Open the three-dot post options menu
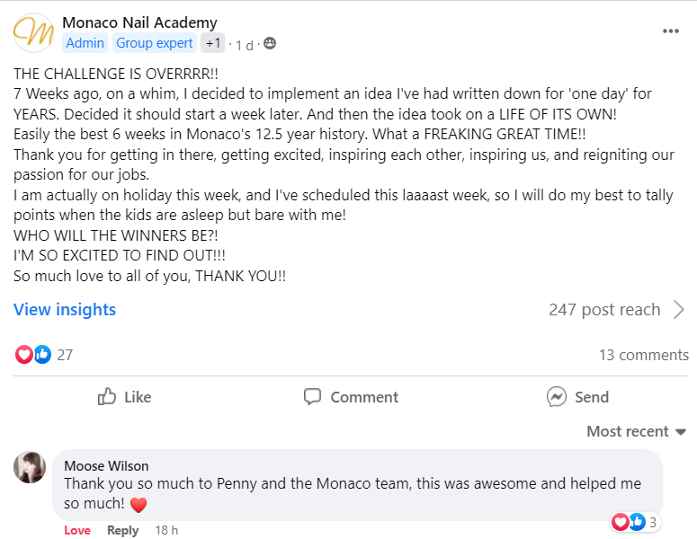Viewport: 697px width, 539px height. pos(671,31)
